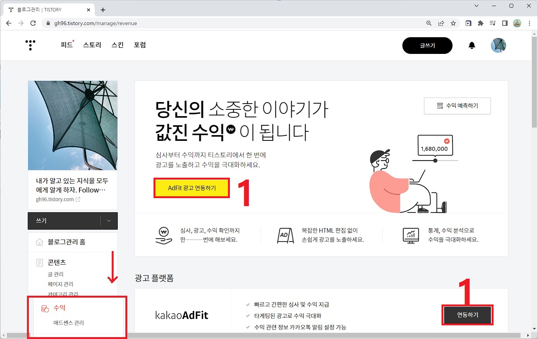
Task: Click the zoom magnifier icon in address bar
Action: click(x=429, y=23)
